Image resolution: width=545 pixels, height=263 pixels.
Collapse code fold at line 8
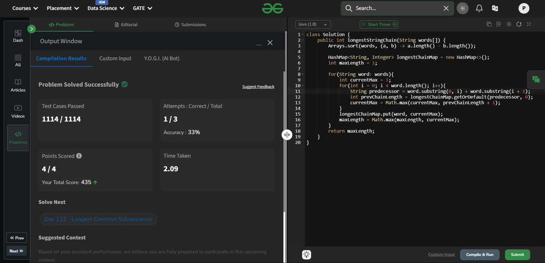pyautogui.click(x=303, y=74)
